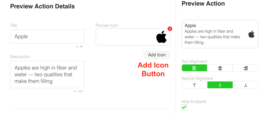Select left text alignment
This screenshot has height=115, width=263.
point(194,68)
